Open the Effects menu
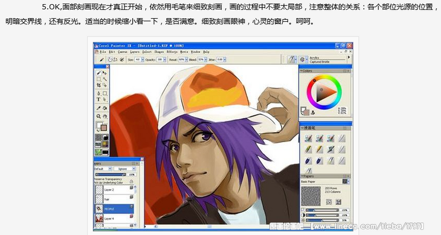Viewport: 441px width, 235px height. pyautogui.click(x=172, y=52)
